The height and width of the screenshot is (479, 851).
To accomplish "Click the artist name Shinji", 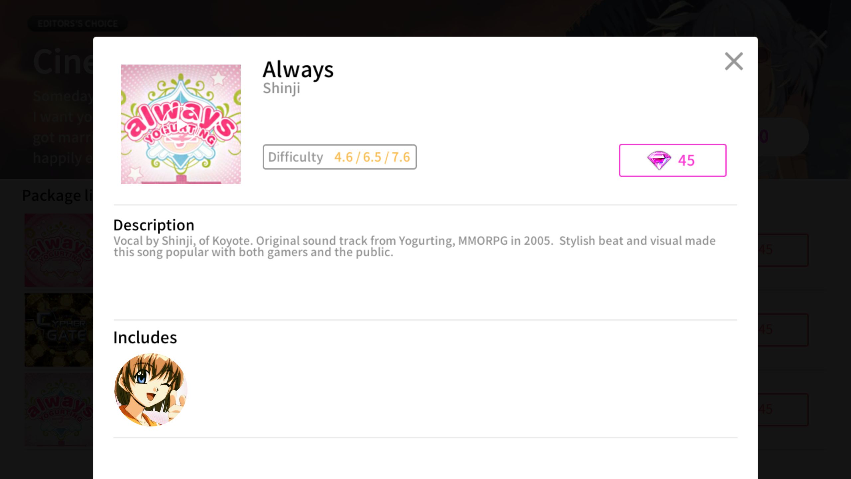I will coord(281,88).
